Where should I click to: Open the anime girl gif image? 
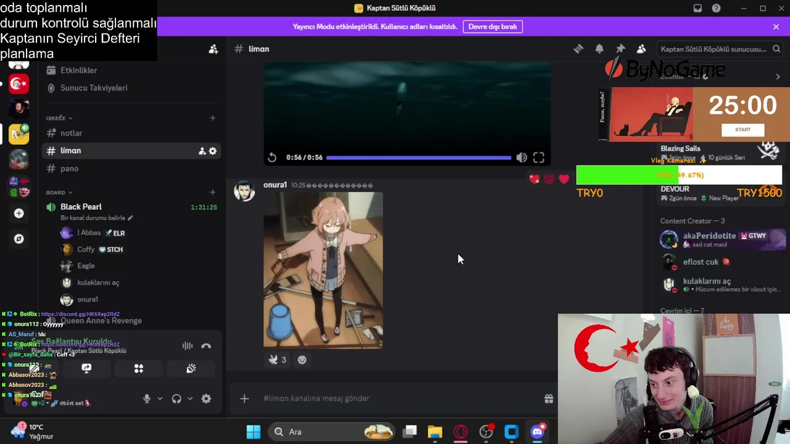pos(323,270)
